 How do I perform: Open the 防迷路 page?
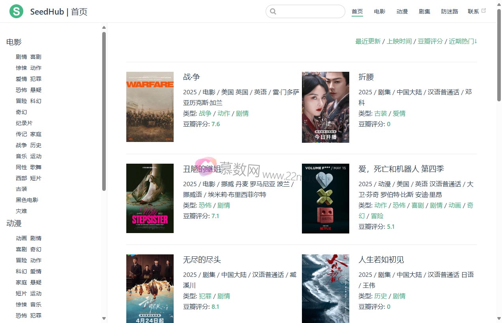450,11
